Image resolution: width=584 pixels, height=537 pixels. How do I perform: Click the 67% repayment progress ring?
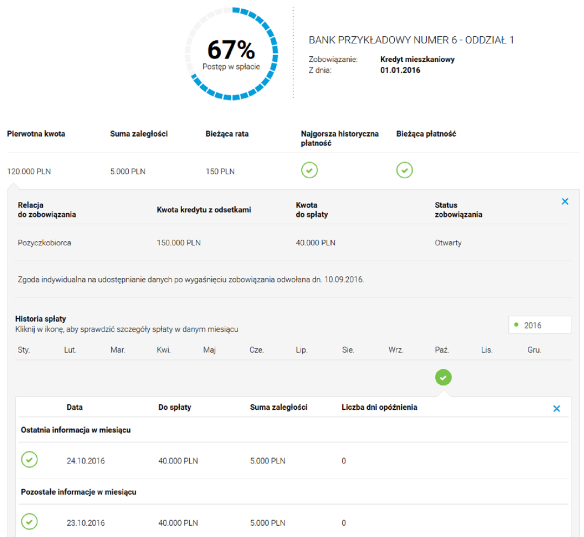point(231,54)
